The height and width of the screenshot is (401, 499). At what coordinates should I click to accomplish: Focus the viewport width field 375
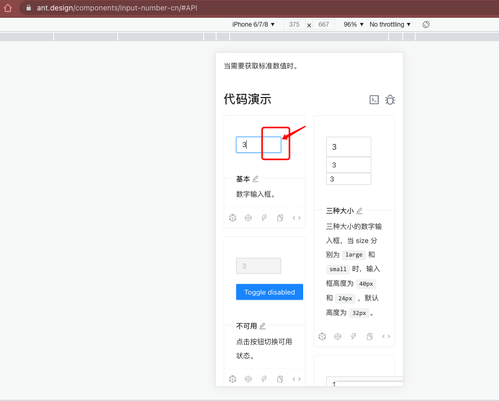[x=294, y=25]
